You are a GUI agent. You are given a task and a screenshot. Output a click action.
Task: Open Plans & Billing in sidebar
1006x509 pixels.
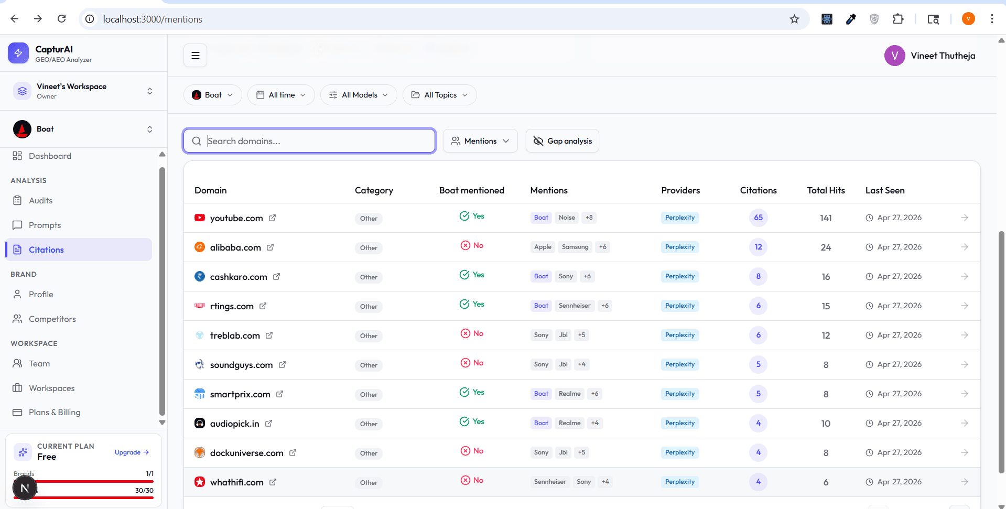(x=79, y=413)
